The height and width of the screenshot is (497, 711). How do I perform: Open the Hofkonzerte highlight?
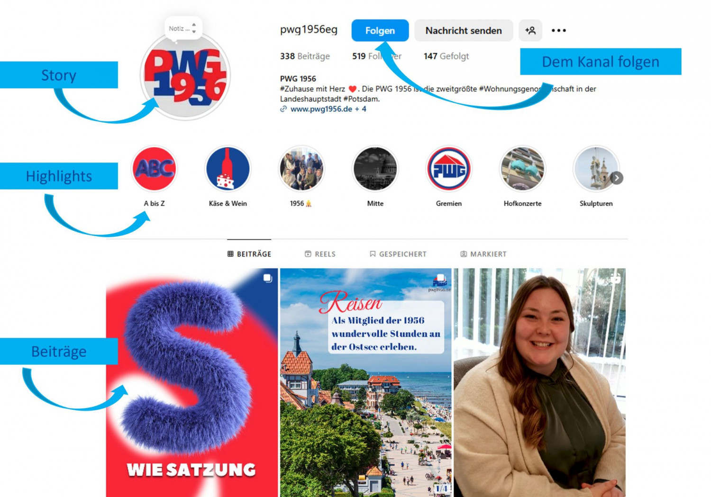tap(522, 169)
